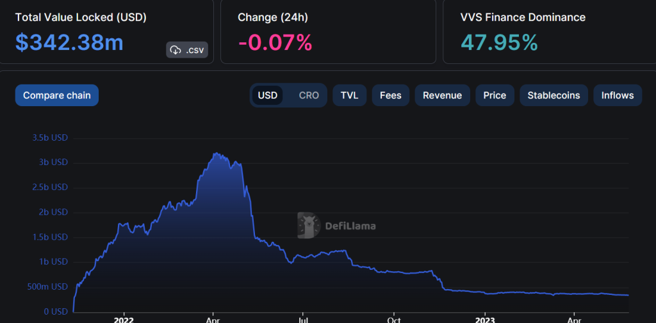Screen dimensions: 656x323
Task: Click the 2b USD axis label
Action: click(x=53, y=212)
